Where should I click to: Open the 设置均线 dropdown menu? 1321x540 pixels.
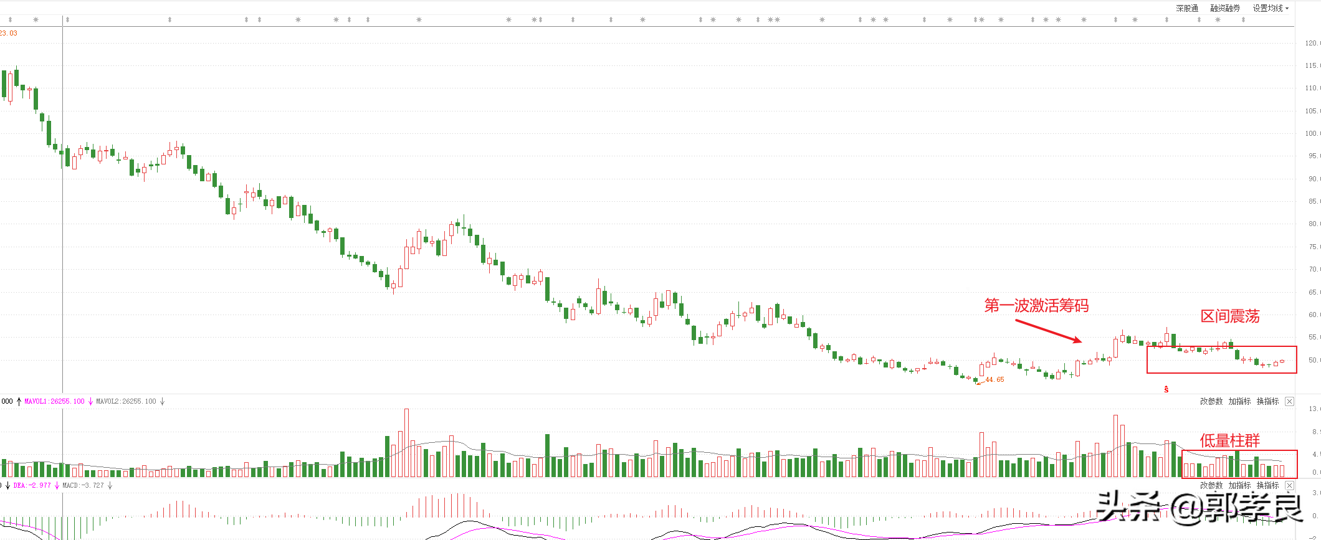1271,8
